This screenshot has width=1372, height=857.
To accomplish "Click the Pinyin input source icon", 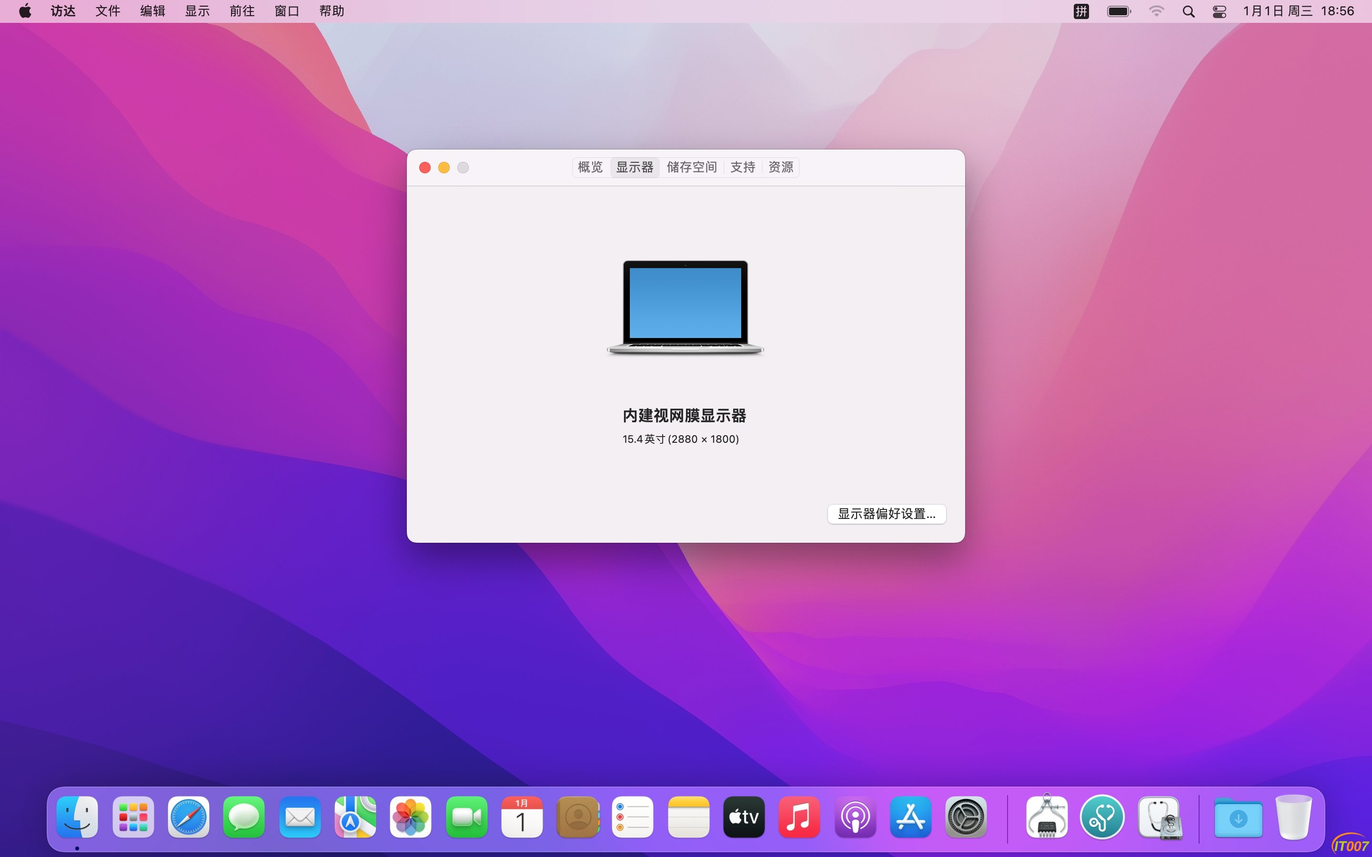I will [1081, 11].
